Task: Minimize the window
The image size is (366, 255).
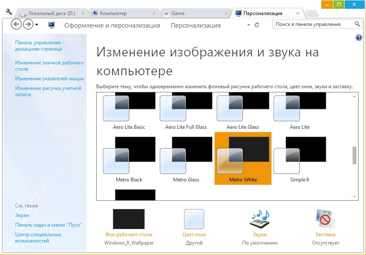Action: coord(327,5)
